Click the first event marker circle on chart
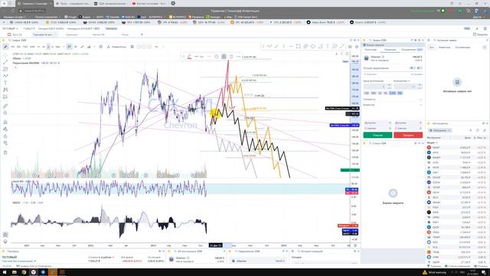The image size is (490, 276). pos(19,176)
